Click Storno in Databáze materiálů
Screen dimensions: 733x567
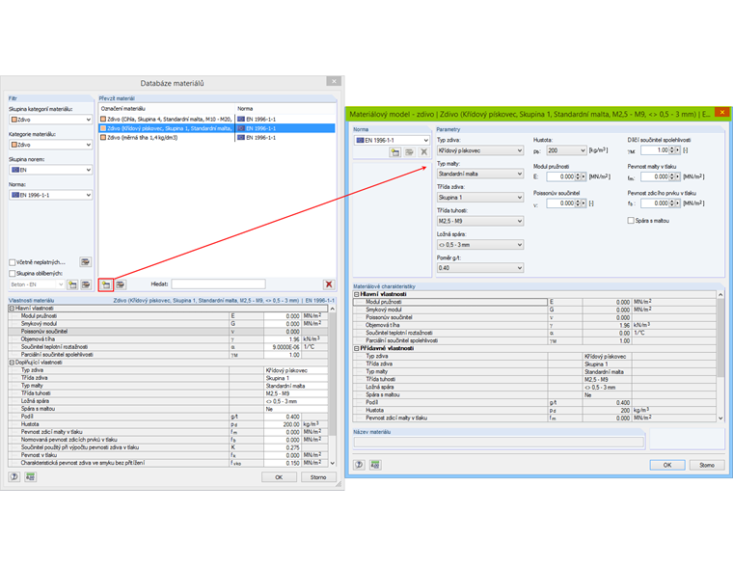[318, 477]
